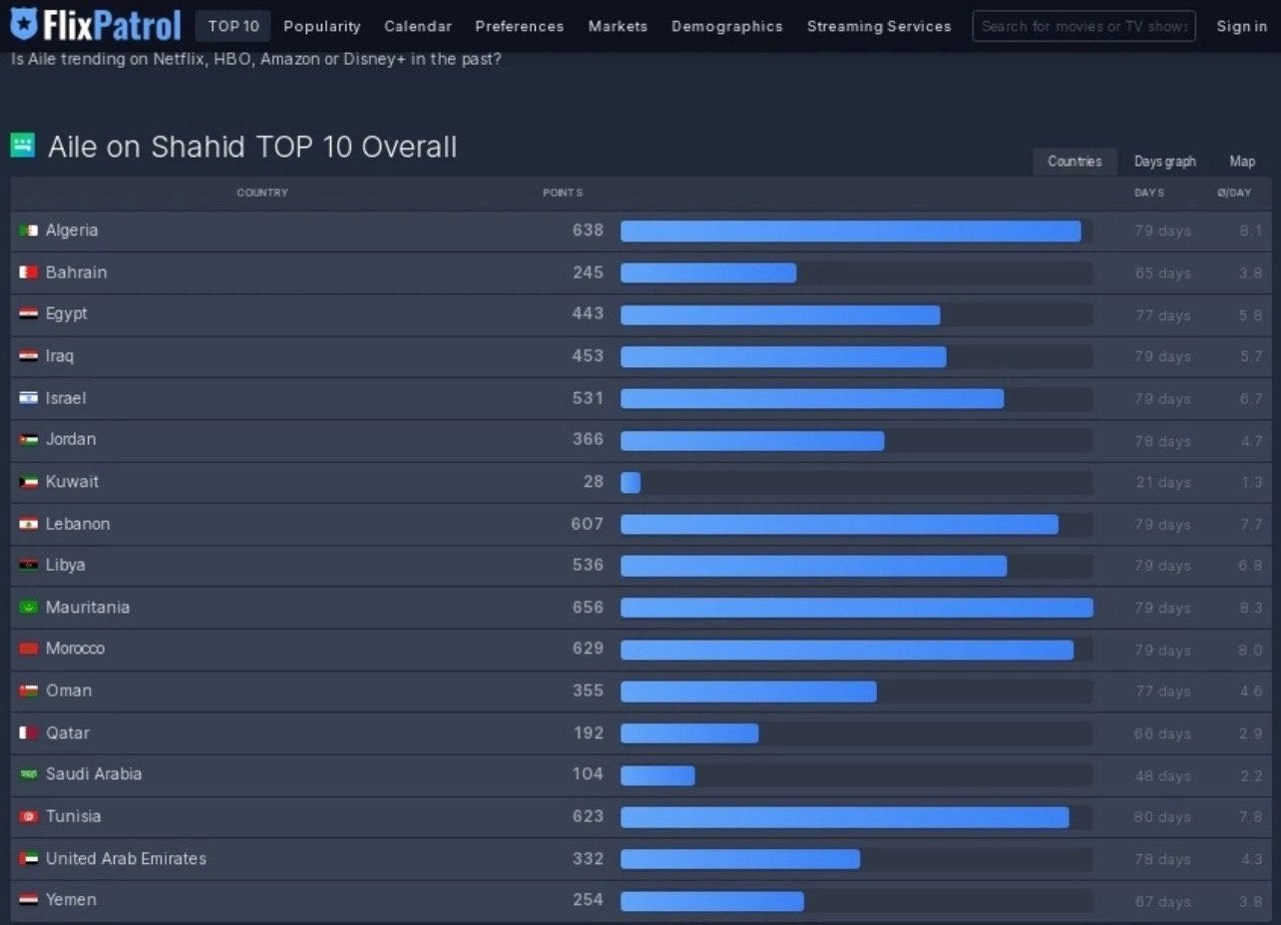Viewport: 1281px width, 925px height.
Task: Sort by the COUNTRY column header
Action: click(262, 193)
